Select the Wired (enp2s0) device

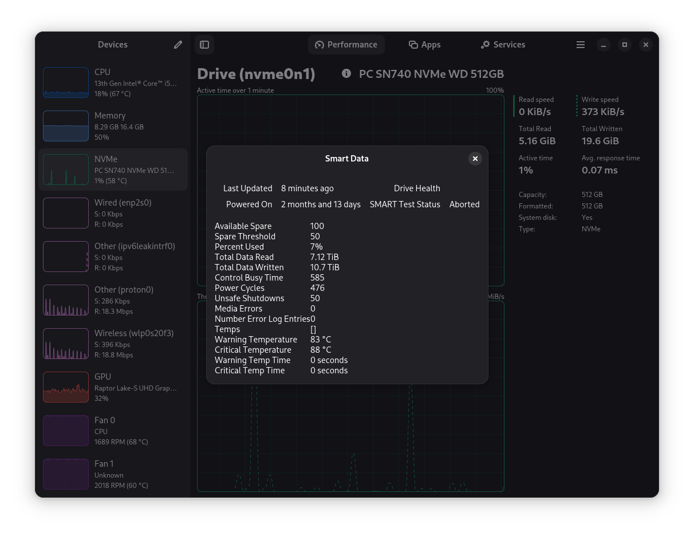(x=113, y=212)
